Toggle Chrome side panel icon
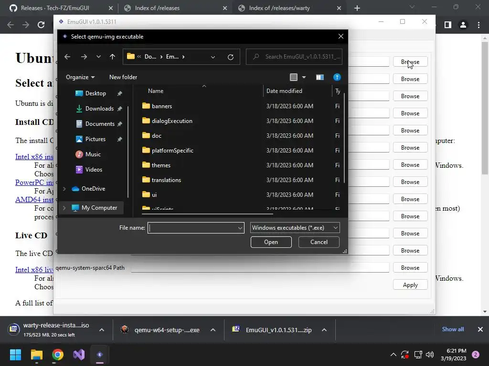 (448, 25)
